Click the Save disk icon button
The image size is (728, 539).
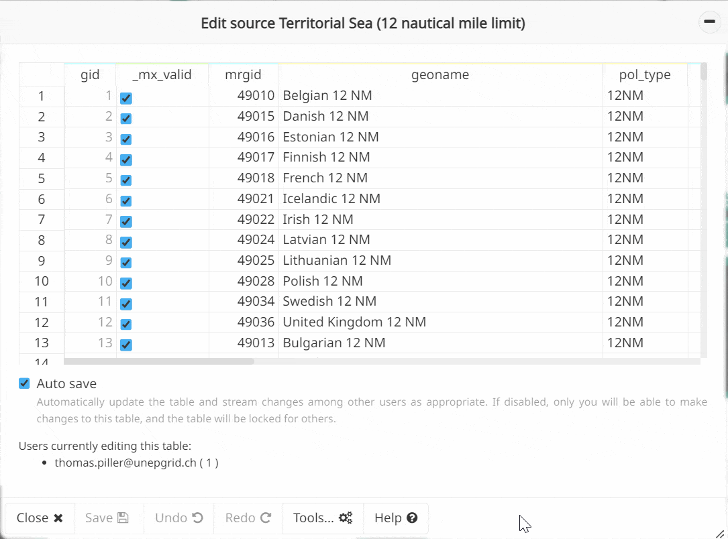tap(107, 518)
